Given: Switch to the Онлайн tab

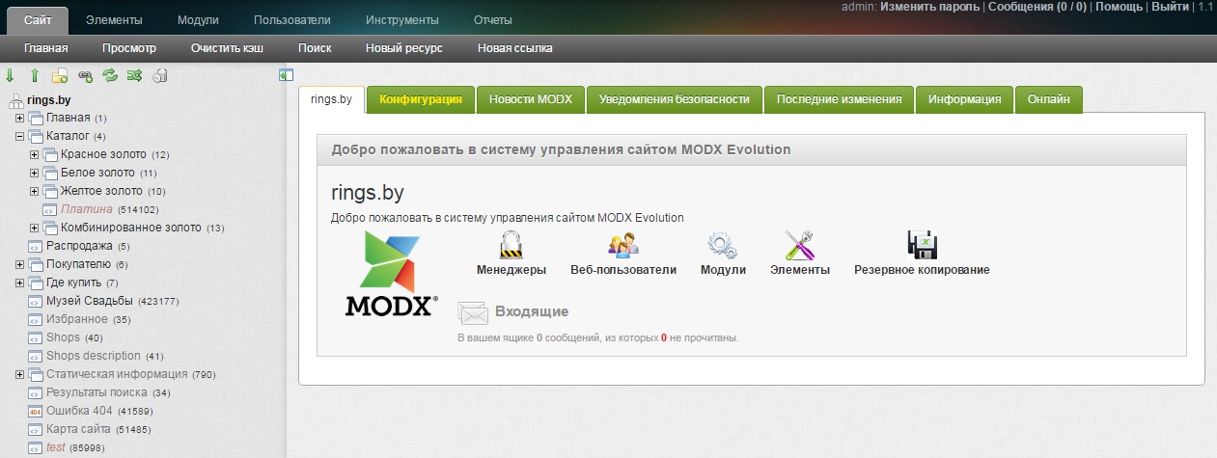Looking at the screenshot, I should click(1048, 99).
